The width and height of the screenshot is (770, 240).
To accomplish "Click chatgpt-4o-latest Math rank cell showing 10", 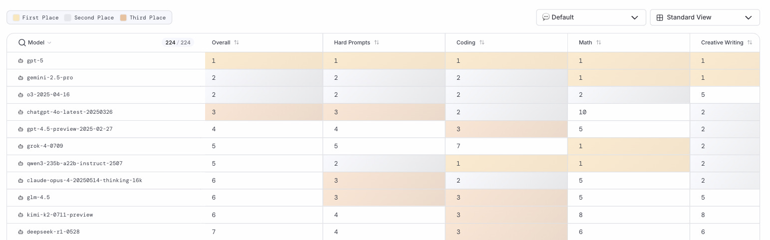I will (x=629, y=112).
